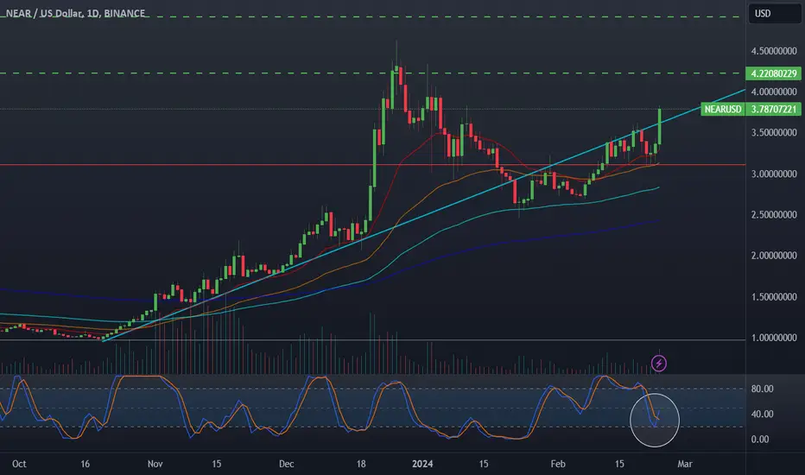Open the USD currency selector
This screenshot has height=475, width=805.
775,13
